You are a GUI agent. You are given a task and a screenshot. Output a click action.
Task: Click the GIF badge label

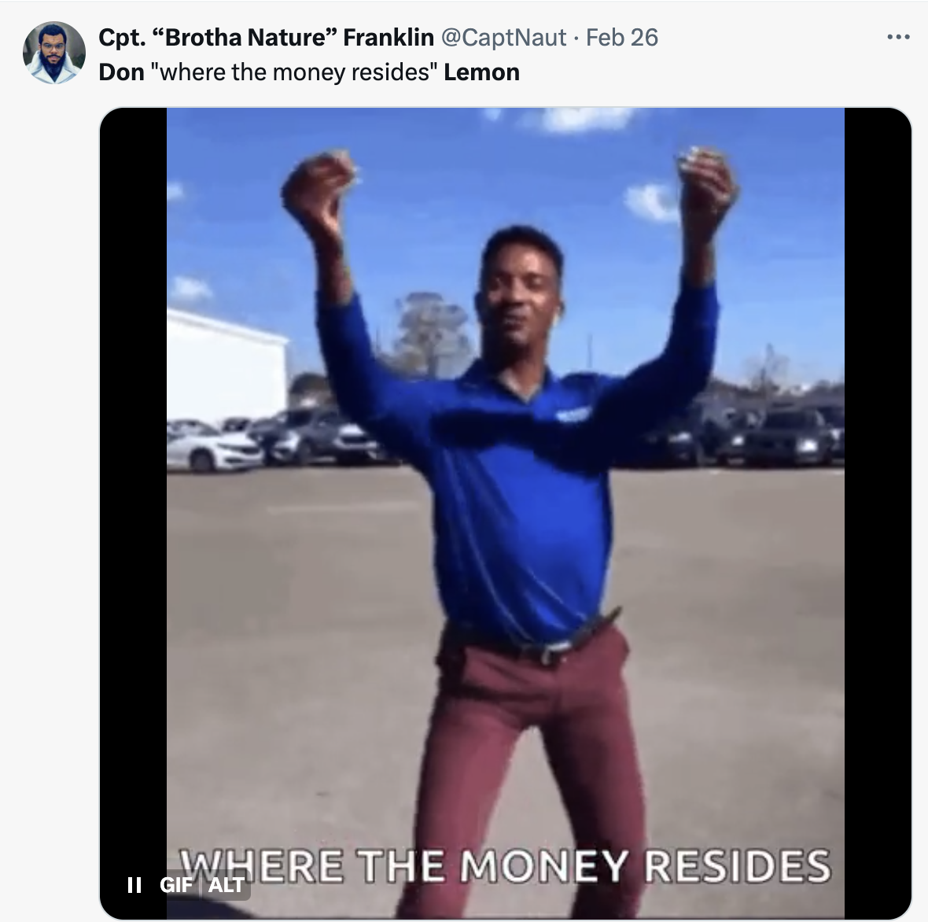176,885
